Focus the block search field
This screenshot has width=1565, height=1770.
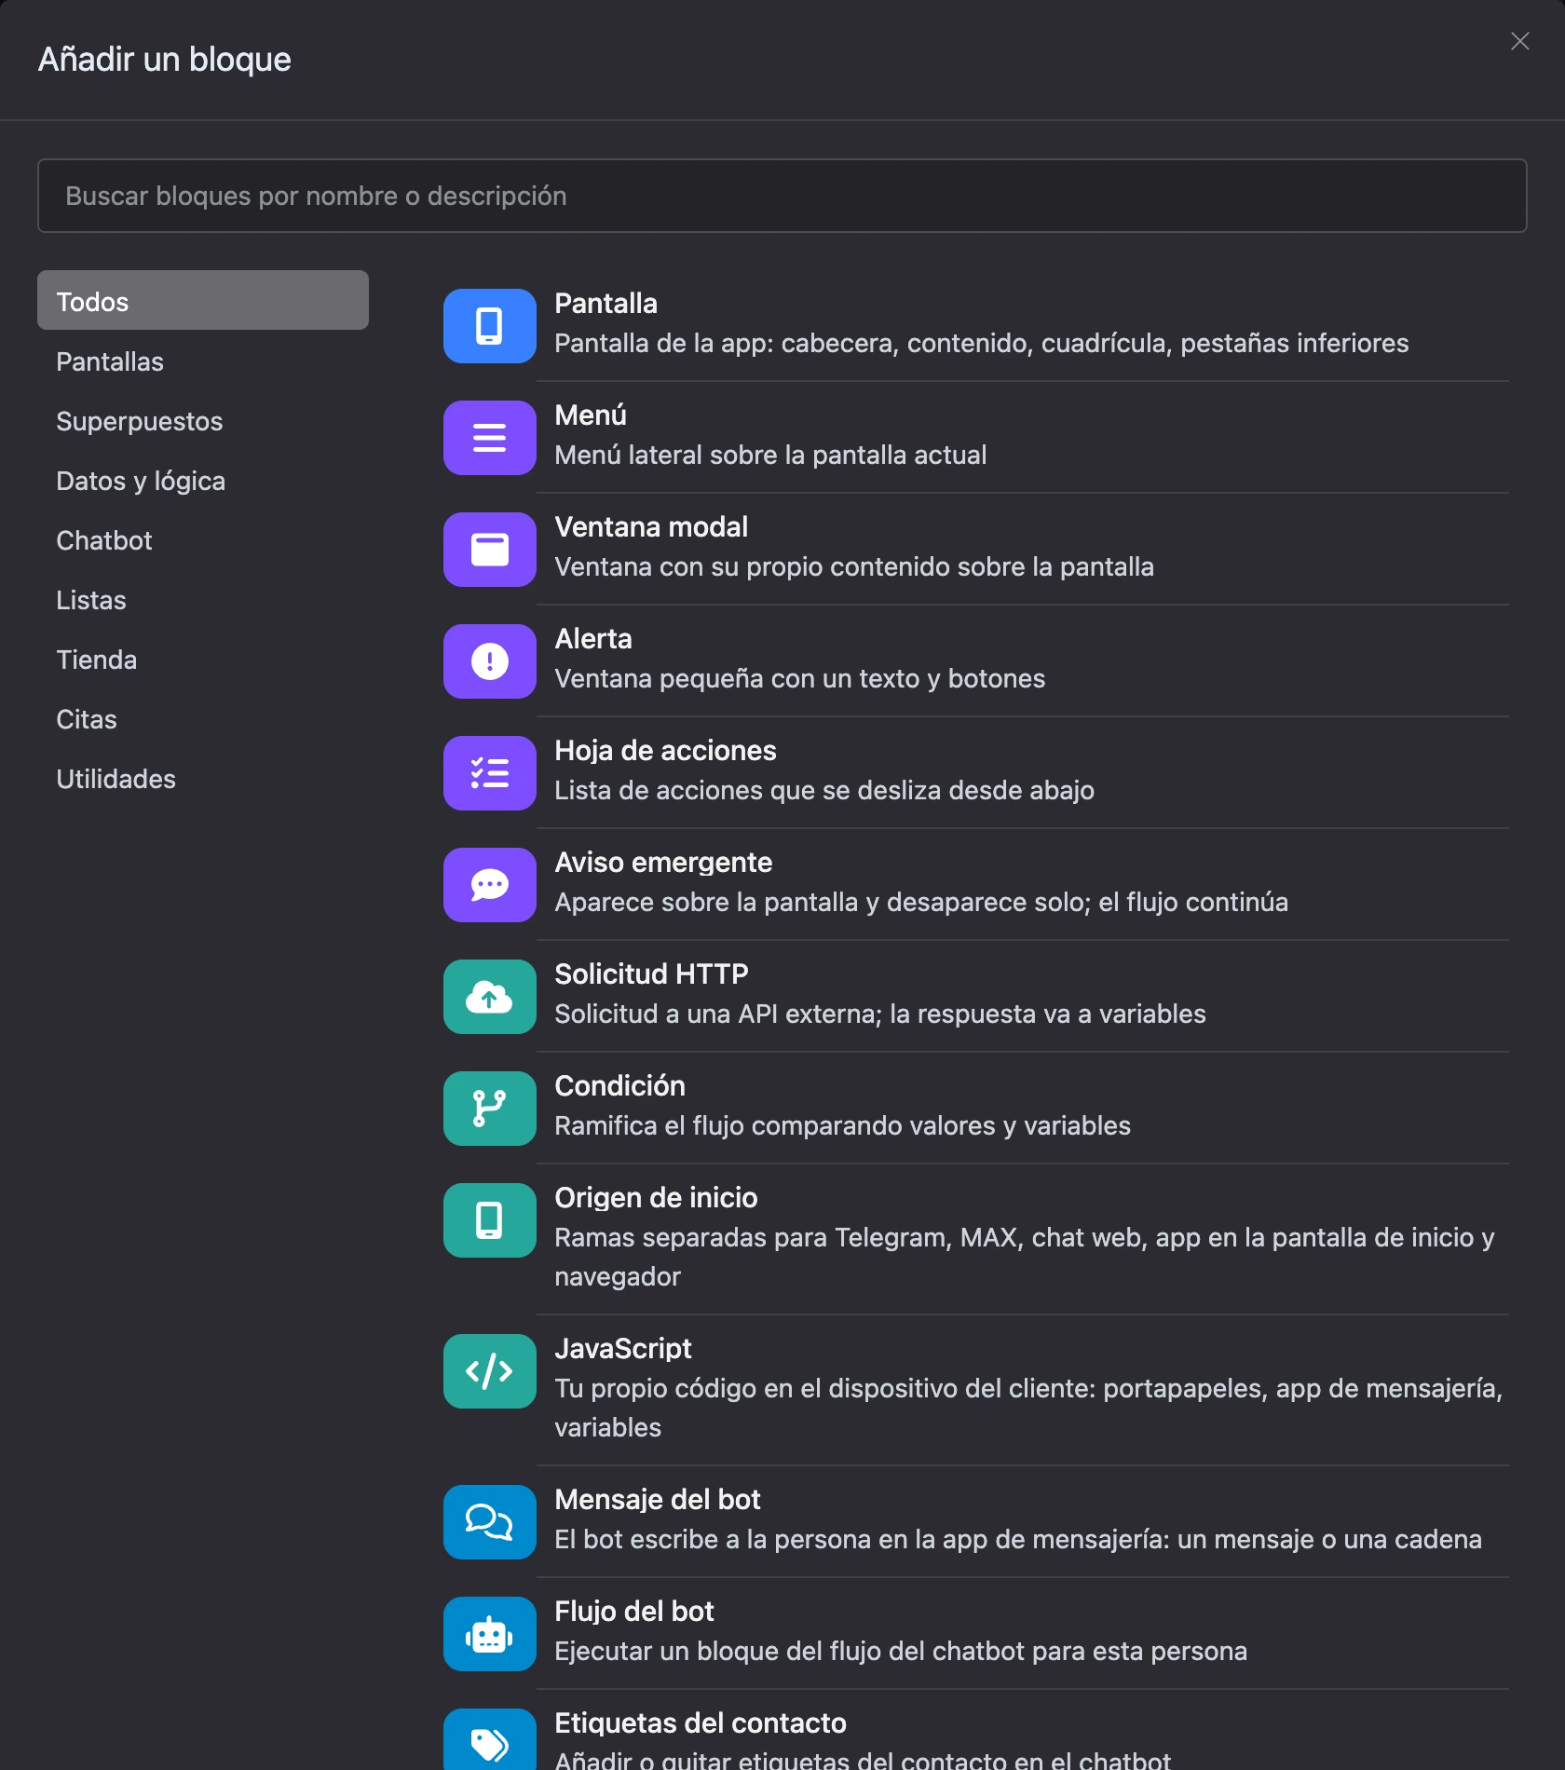782,196
